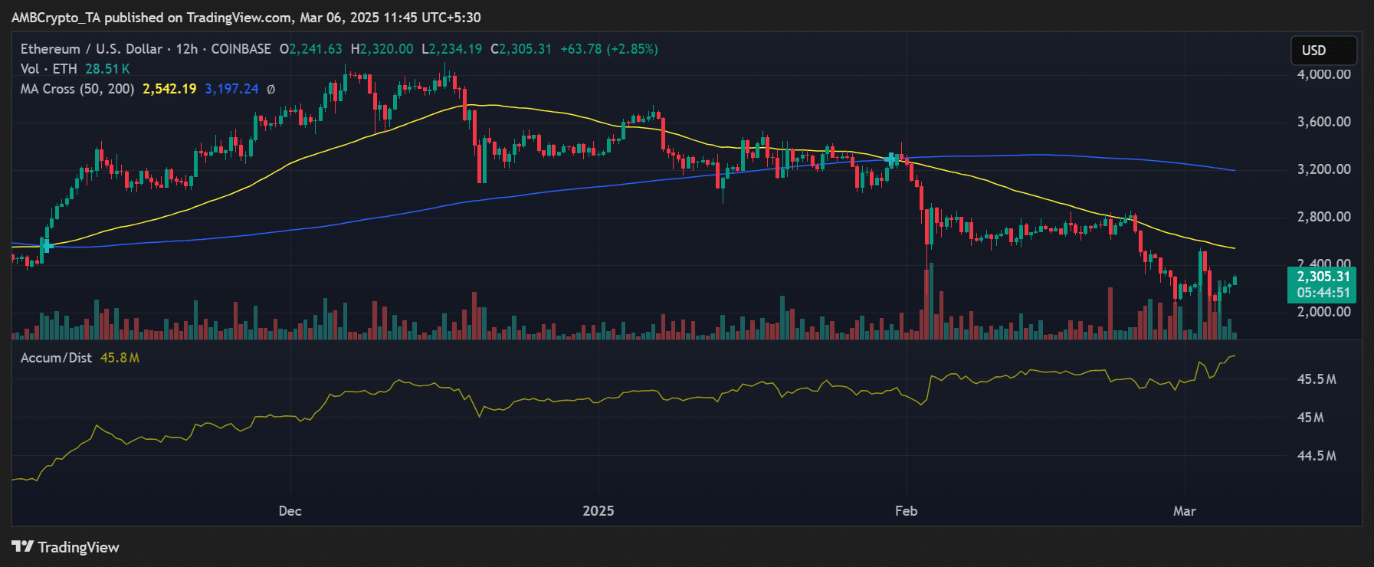Screen dimensions: 1374x567
Task: Click the current price label 2,305.31
Action: click(1323, 277)
